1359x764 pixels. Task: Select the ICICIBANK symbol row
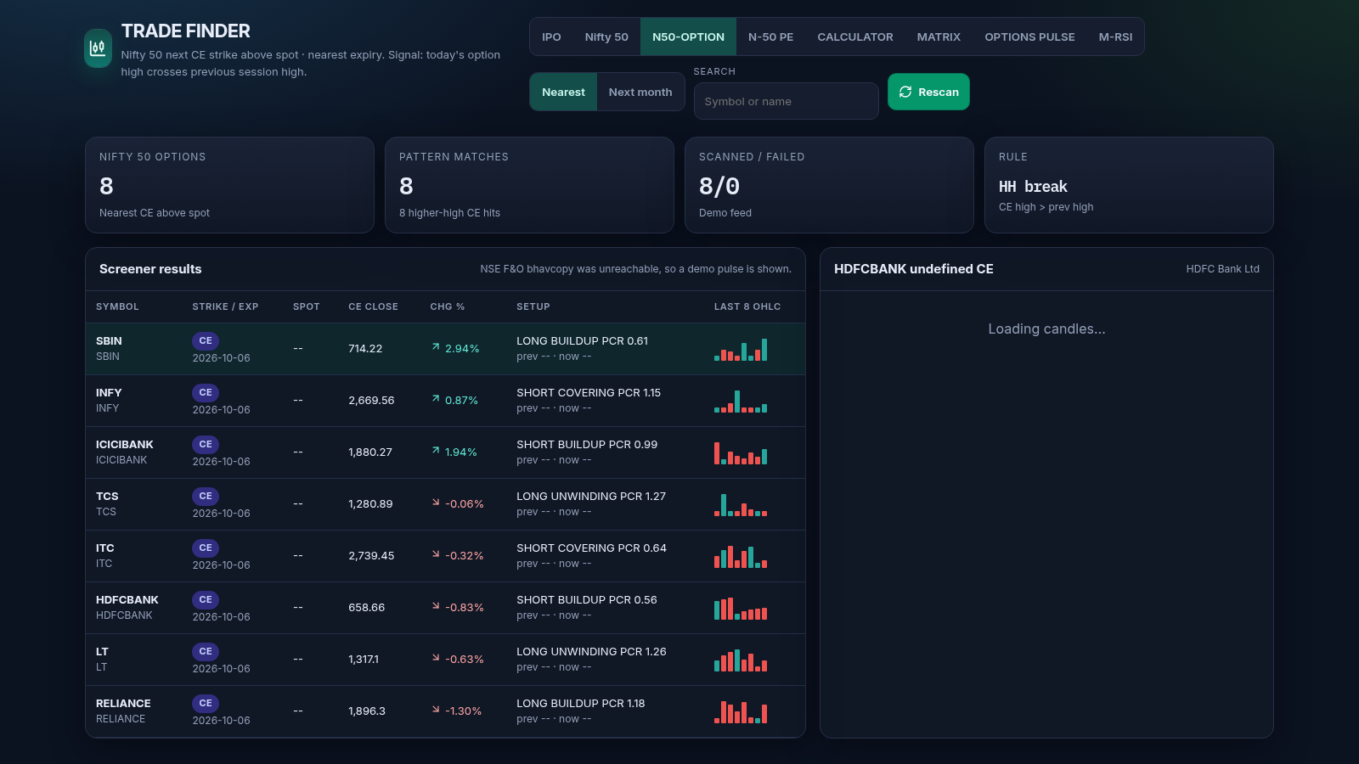pos(445,452)
